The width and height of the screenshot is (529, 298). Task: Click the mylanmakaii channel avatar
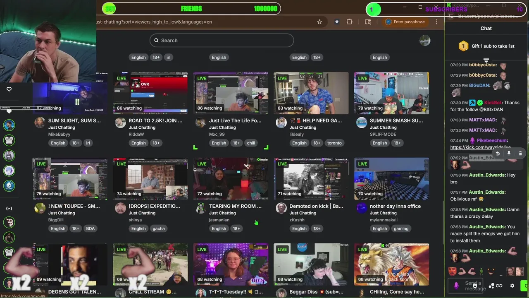pyautogui.click(x=362, y=208)
